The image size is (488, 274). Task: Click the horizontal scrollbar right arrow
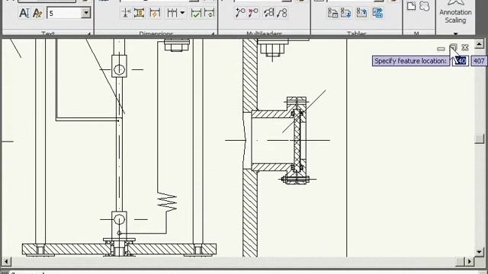(x=470, y=261)
